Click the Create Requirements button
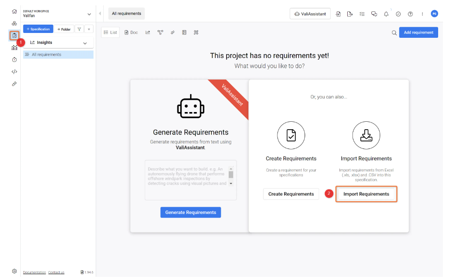This screenshot has height=279, width=450. click(x=291, y=194)
